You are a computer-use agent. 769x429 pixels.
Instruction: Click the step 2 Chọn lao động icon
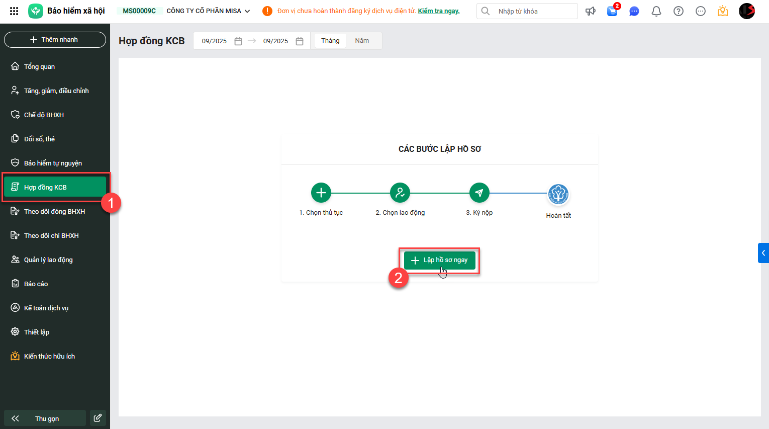400,193
